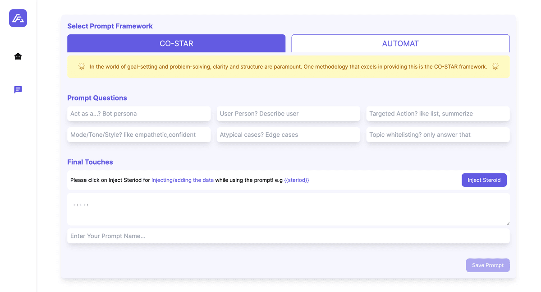Click the '{{steriod}}' placeholder text

[x=297, y=180]
